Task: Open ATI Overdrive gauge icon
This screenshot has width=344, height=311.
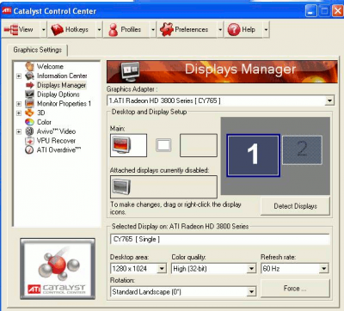Action: click(29, 149)
